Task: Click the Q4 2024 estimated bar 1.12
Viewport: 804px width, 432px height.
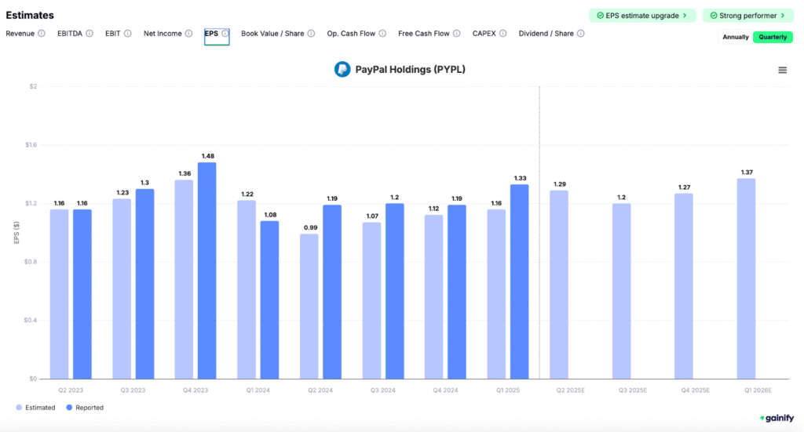Action: coord(433,297)
